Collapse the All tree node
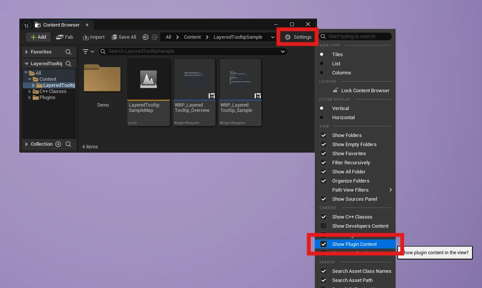Image resolution: width=482 pixels, height=288 pixels. click(x=25, y=73)
